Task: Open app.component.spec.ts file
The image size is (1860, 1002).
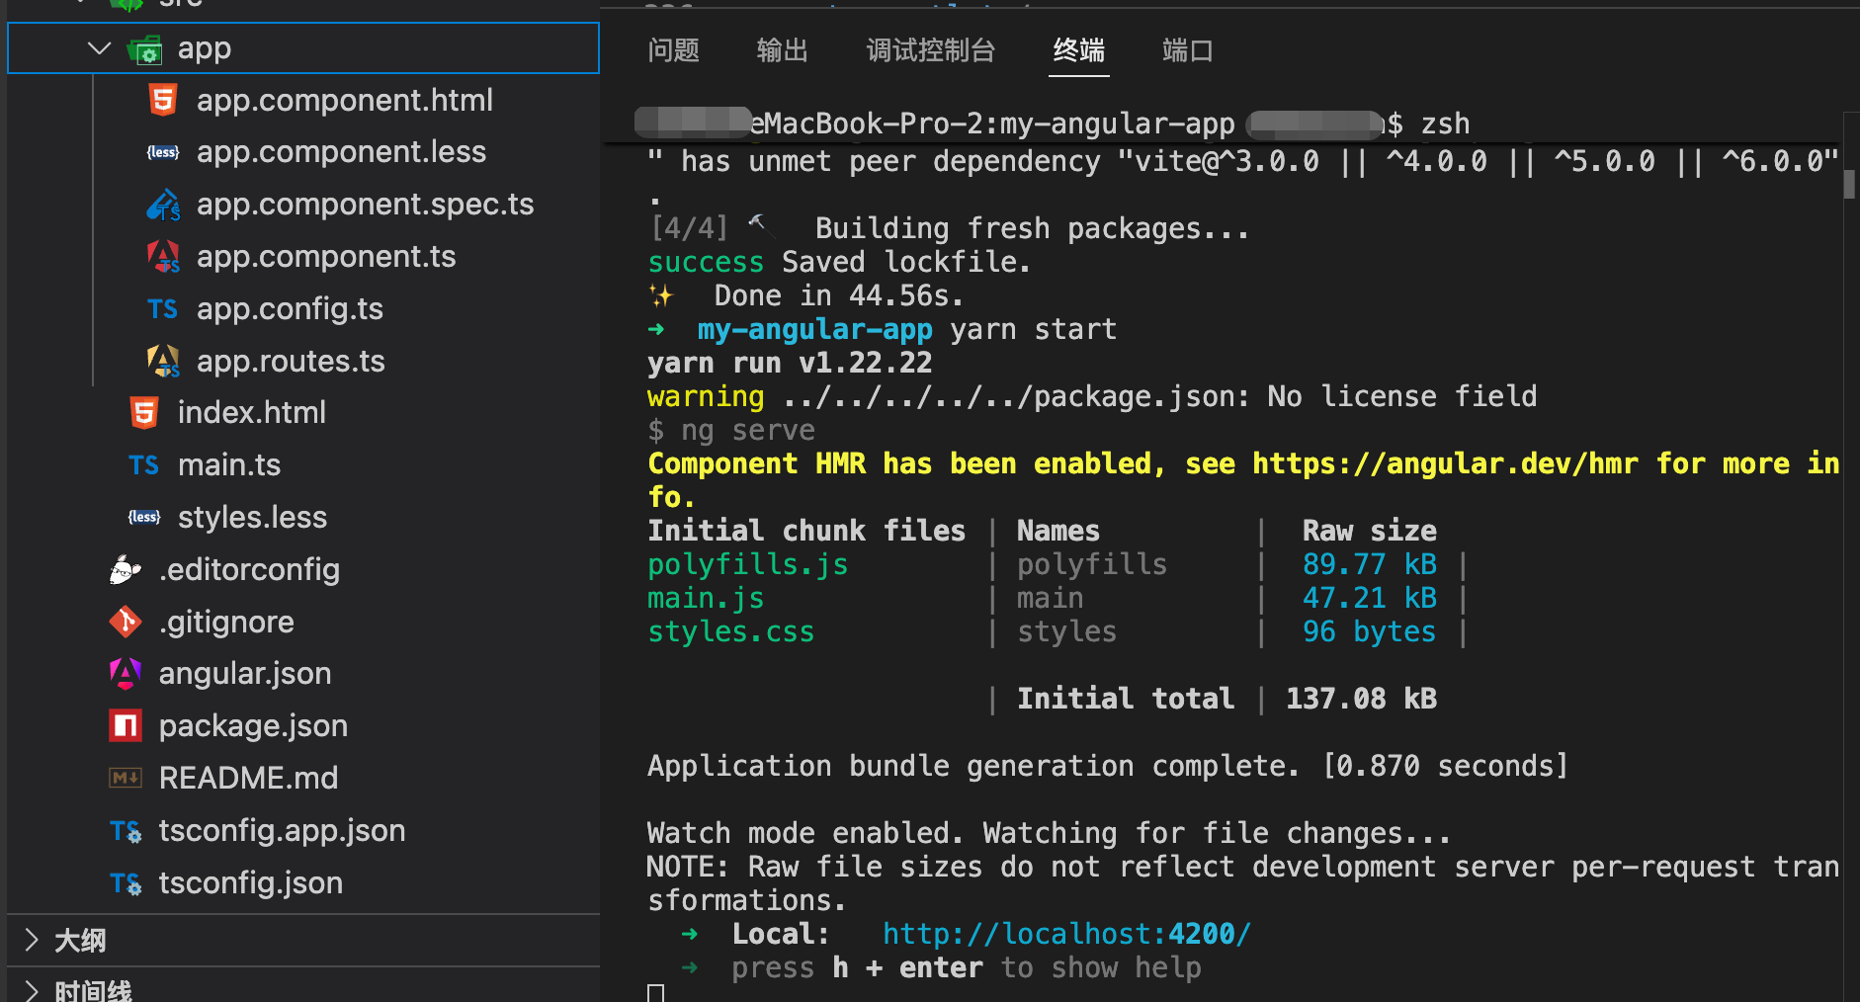Action: pos(366,205)
